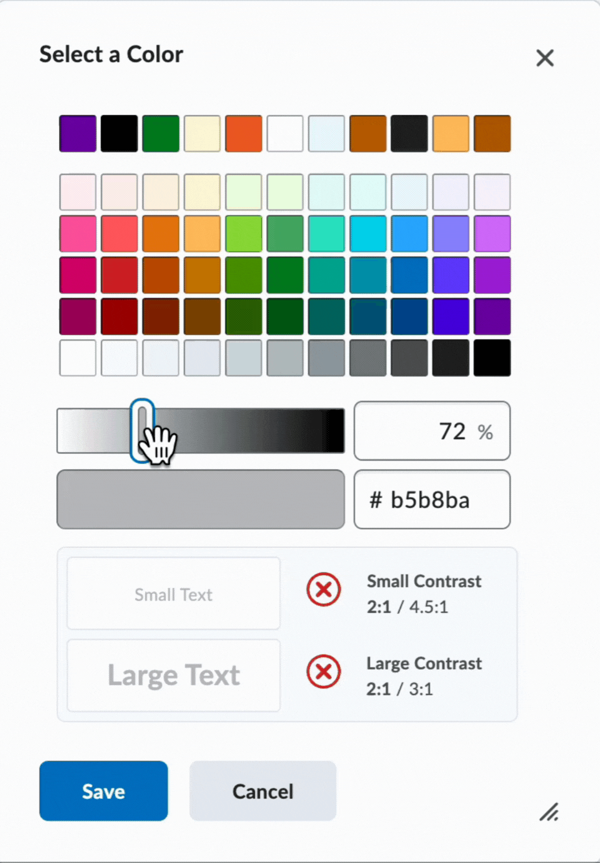Cancel the color selection
Viewport: 600px width, 863px height.
(x=262, y=791)
